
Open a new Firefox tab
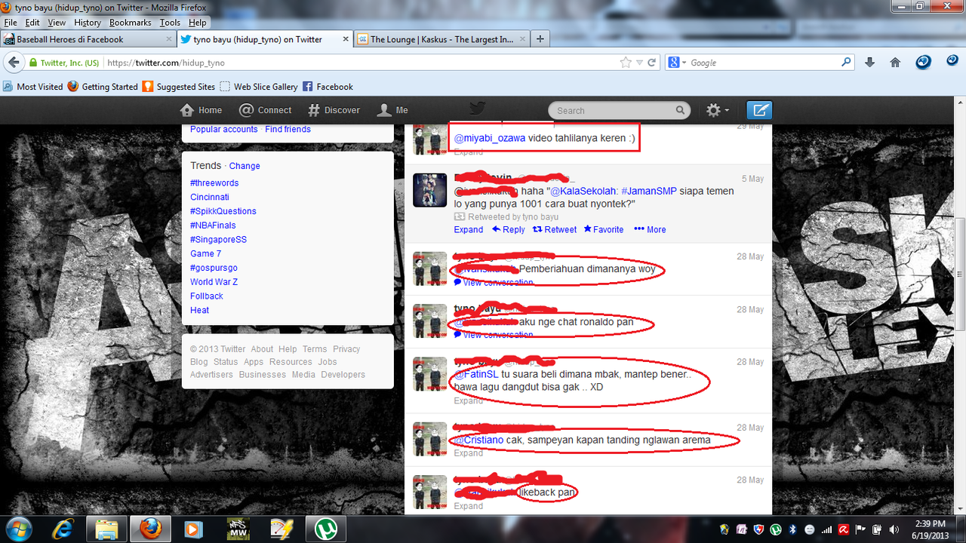[540, 39]
